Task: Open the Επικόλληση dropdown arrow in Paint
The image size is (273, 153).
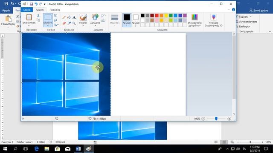Action: [29, 25]
